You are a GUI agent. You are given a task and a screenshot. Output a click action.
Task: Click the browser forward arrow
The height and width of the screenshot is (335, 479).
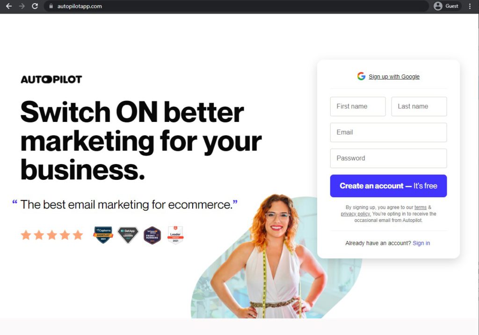(22, 6)
